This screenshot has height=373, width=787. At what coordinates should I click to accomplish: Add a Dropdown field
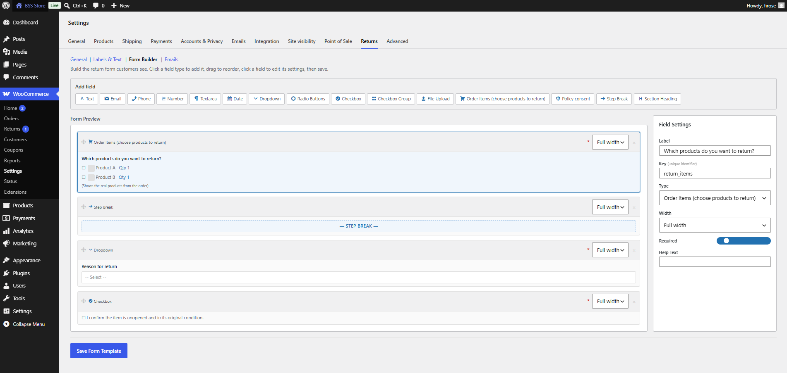click(x=266, y=99)
